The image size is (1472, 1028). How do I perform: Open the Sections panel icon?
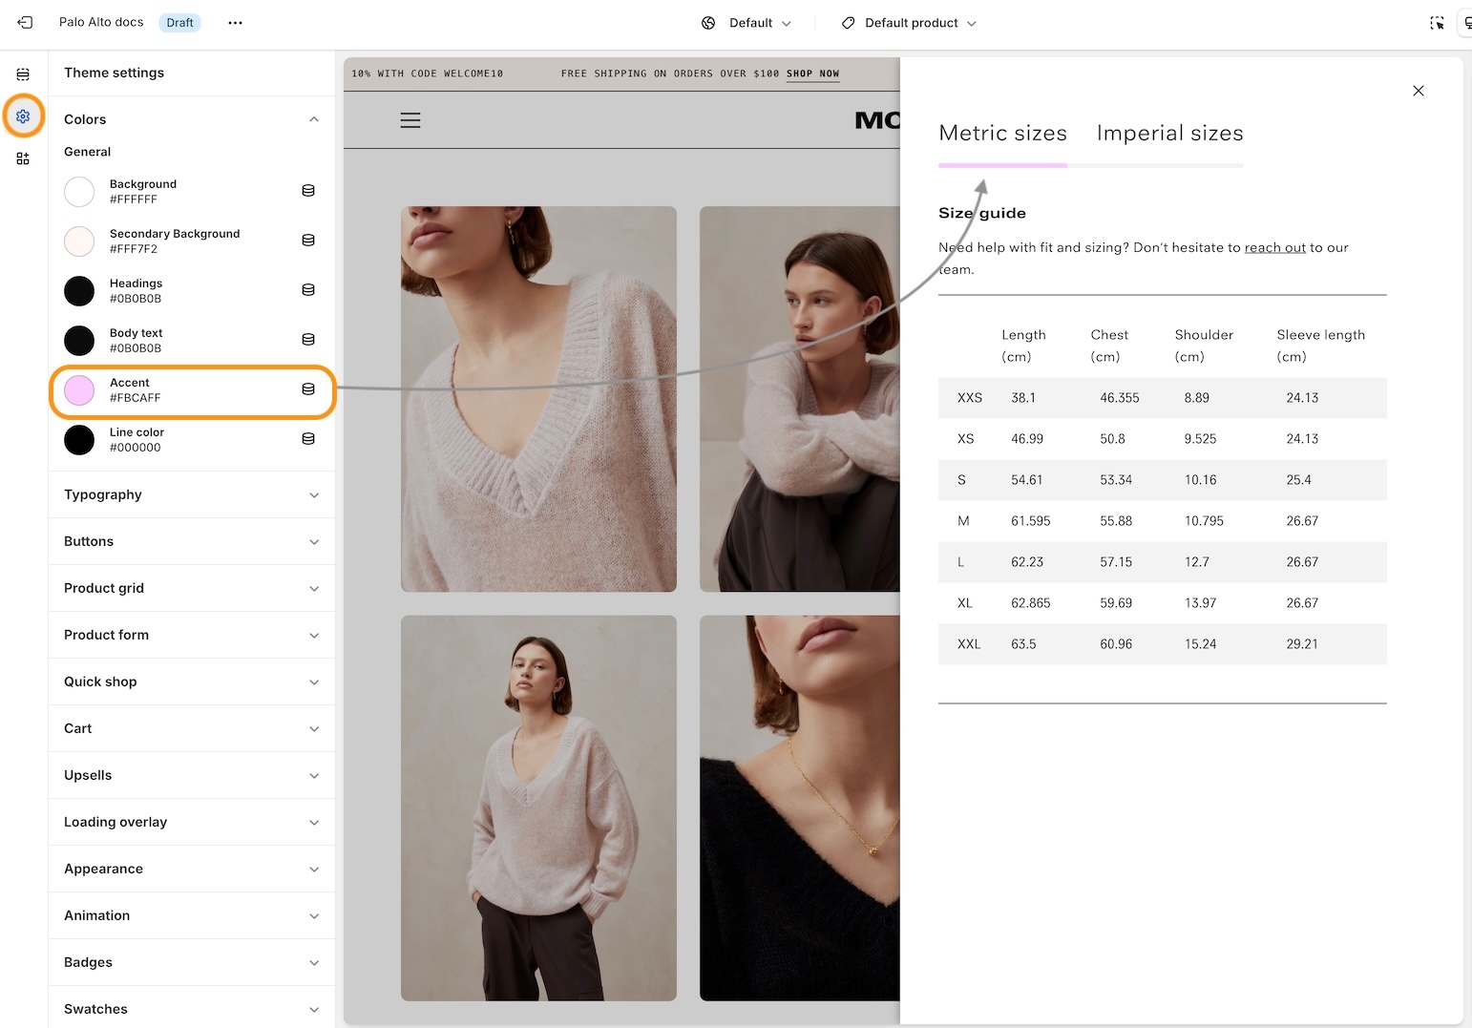[x=23, y=74]
